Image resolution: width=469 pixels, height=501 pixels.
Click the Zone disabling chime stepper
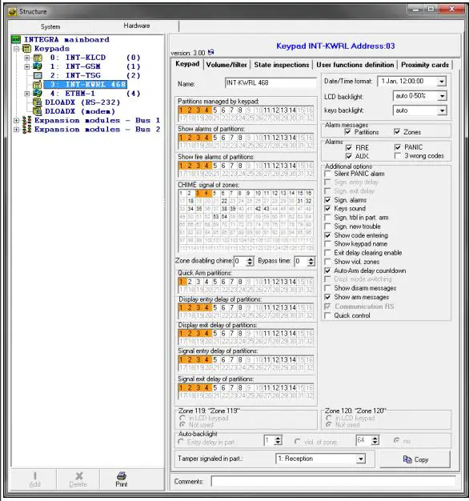(250, 262)
